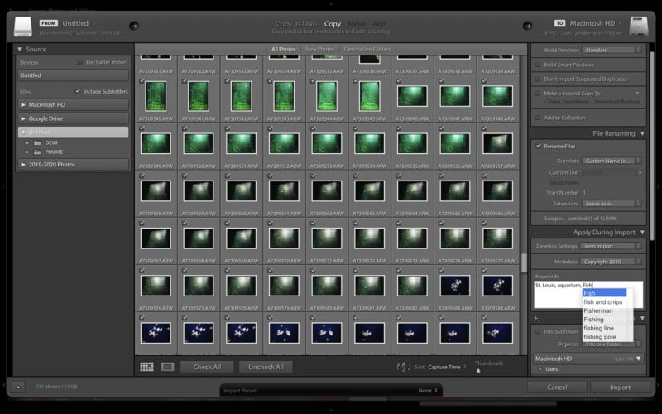662x414 pixels.
Task: Select the Untitled device under Devices
Action: click(74, 75)
